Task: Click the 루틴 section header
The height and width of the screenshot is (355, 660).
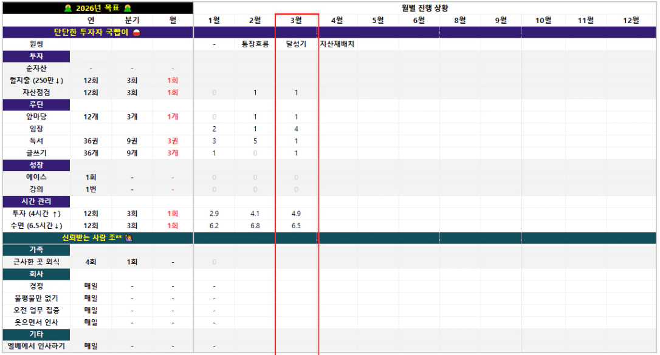Action: coord(36,104)
